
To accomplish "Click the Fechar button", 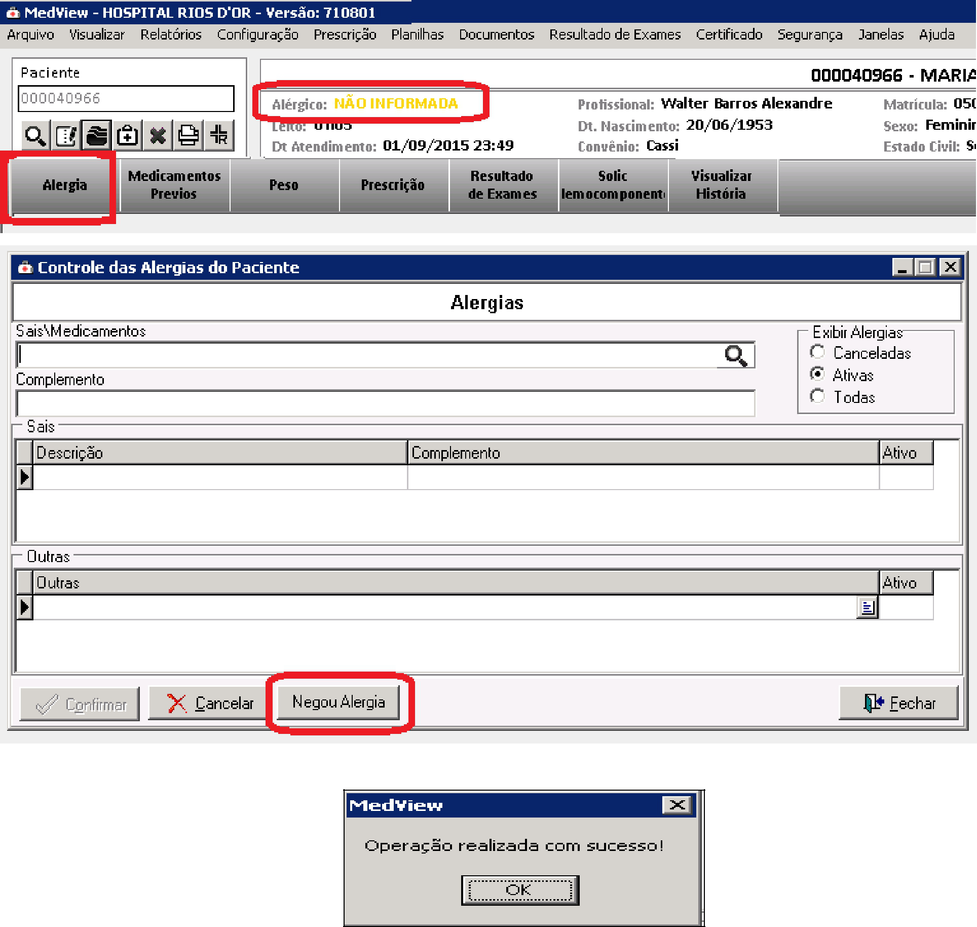I will coord(898,703).
